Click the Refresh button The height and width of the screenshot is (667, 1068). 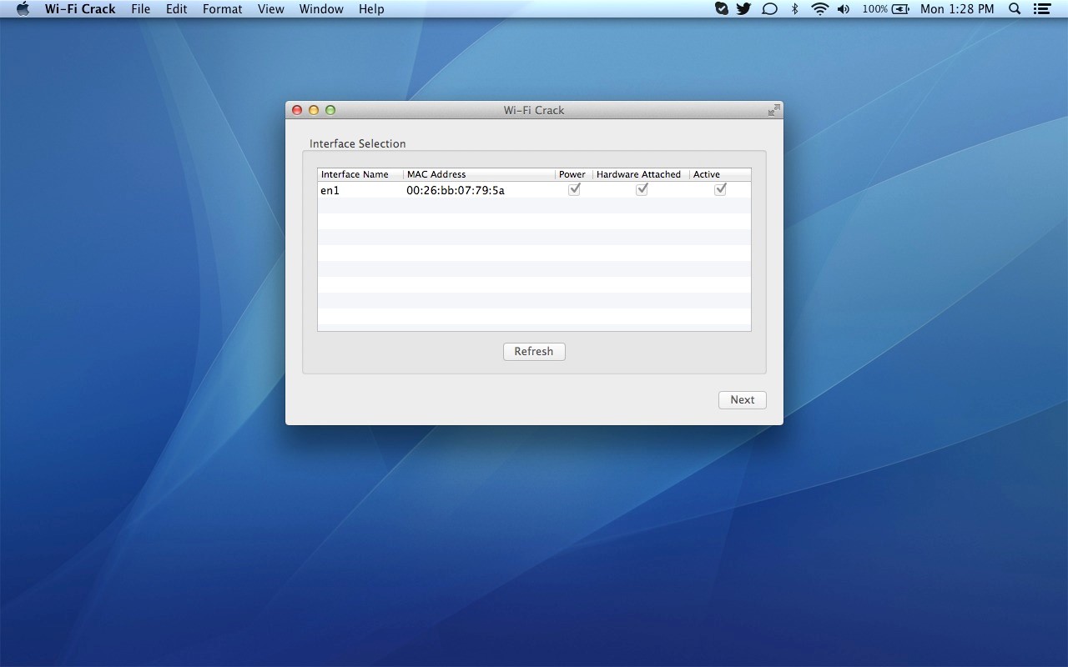pos(534,352)
